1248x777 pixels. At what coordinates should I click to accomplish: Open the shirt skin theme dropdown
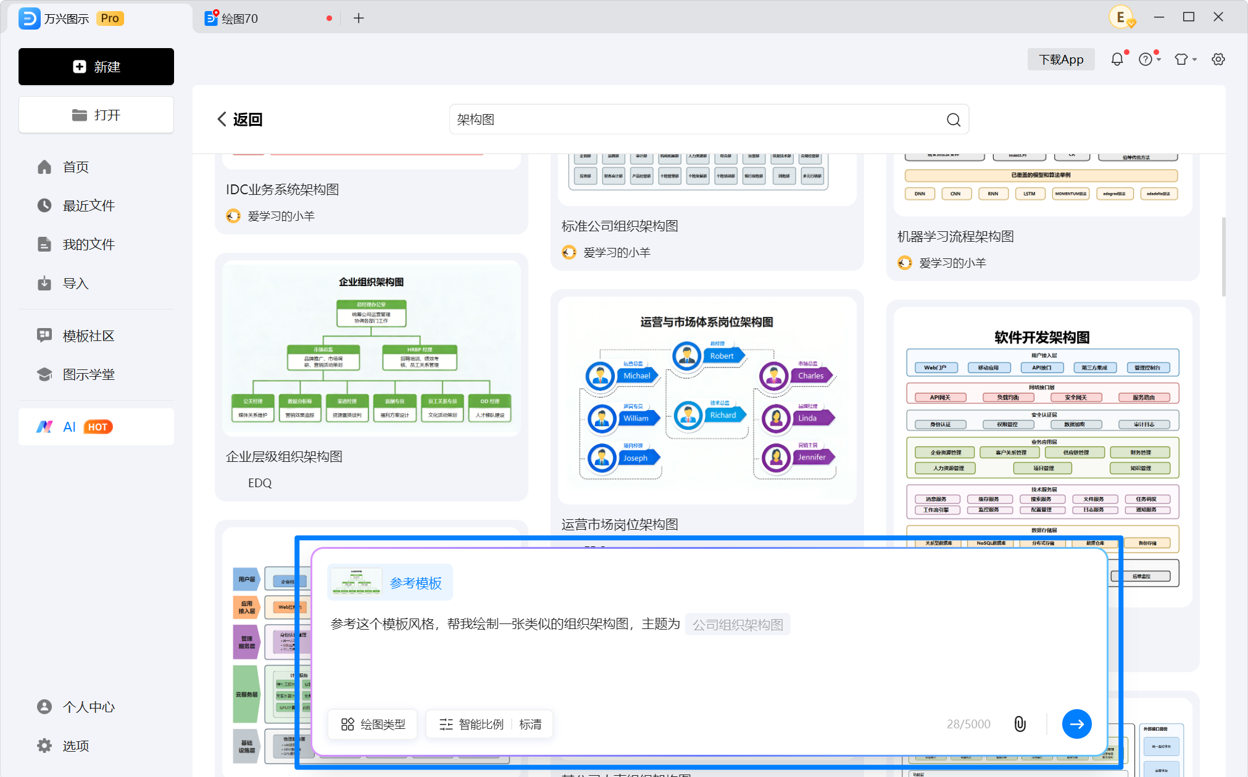point(1185,59)
